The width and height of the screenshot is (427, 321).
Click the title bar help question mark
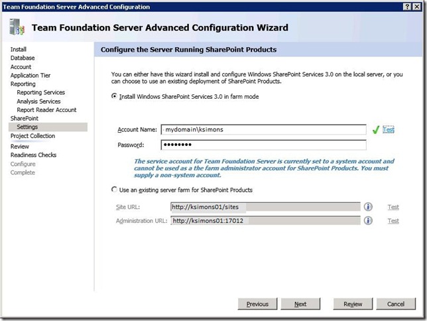[406, 7]
